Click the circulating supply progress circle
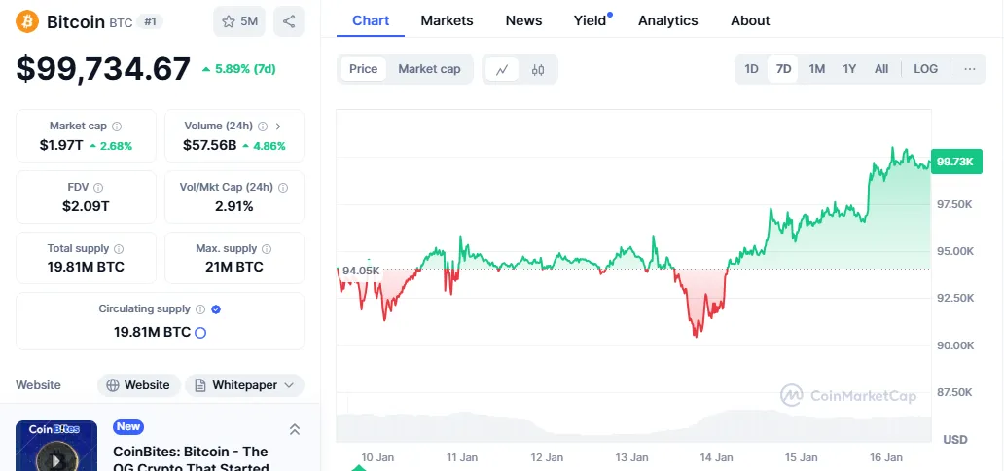 point(200,332)
